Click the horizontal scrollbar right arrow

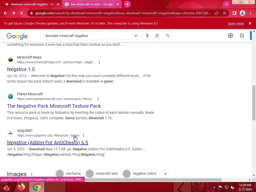tap(250, 180)
